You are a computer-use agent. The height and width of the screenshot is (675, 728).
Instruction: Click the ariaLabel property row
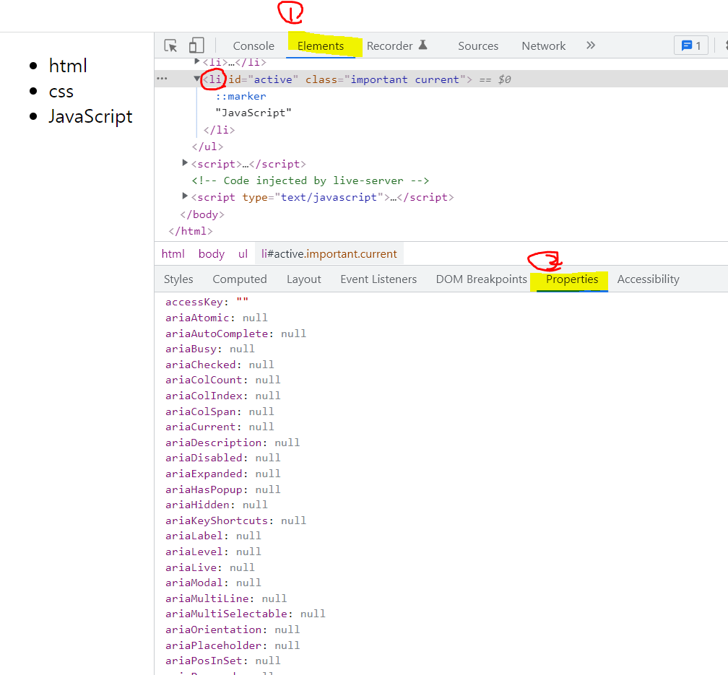(x=213, y=536)
